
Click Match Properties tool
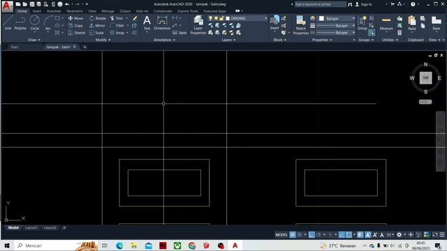[301, 25]
